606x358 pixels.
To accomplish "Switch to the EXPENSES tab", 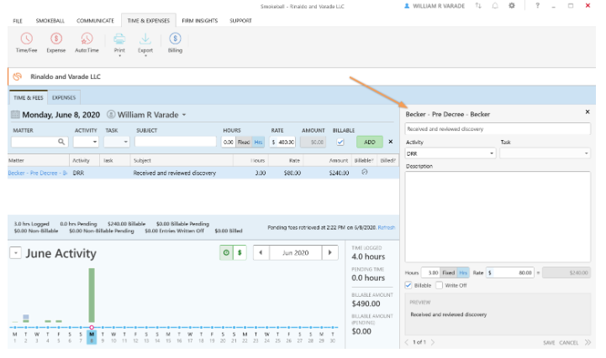I will click(x=64, y=98).
